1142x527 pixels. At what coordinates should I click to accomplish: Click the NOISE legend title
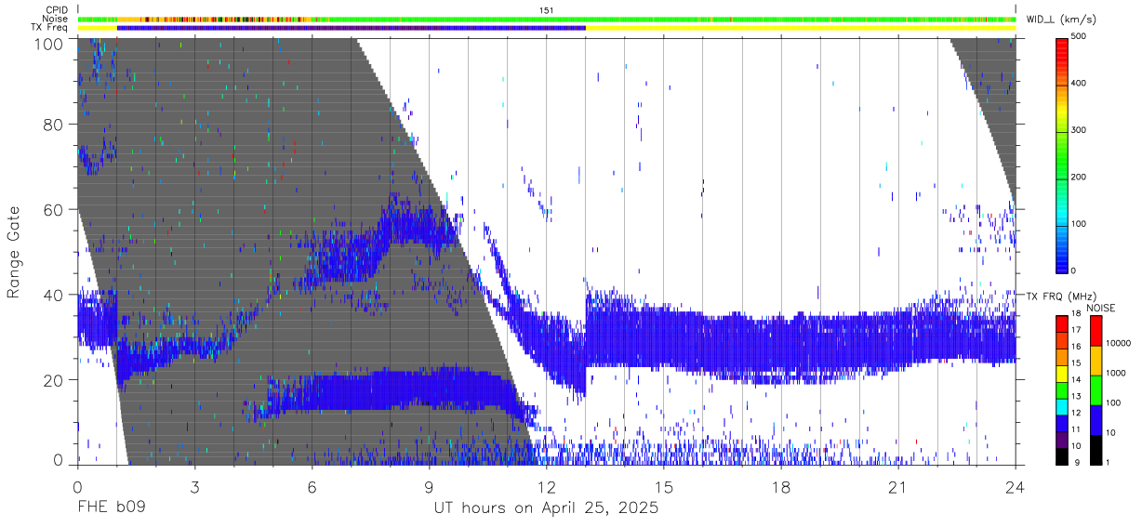(1102, 308)
